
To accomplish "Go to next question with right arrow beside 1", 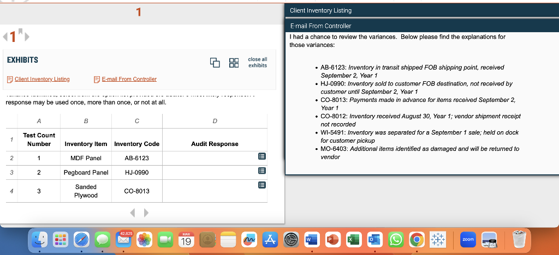I will click(27, 37).
